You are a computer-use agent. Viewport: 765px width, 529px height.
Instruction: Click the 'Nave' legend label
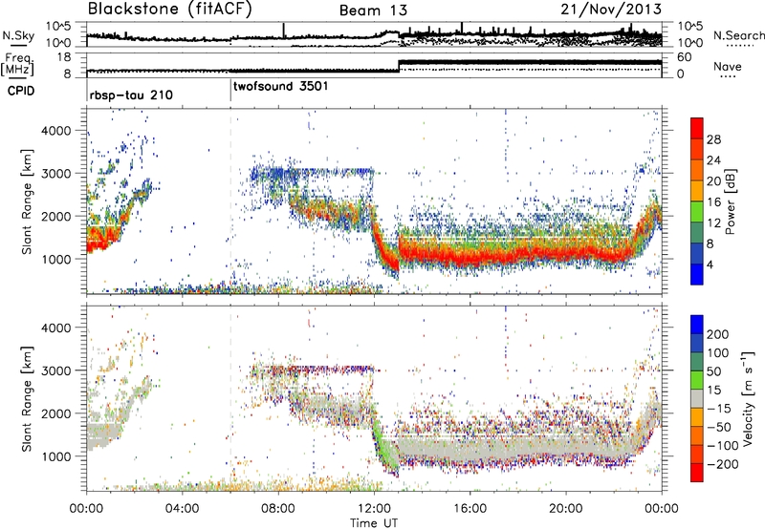point(728,67)
